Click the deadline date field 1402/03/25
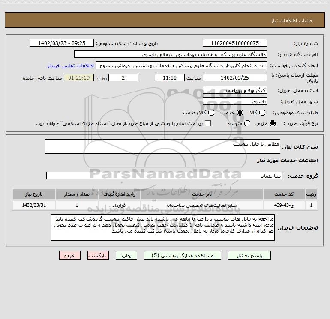The image size is (330, 319). 235,78
